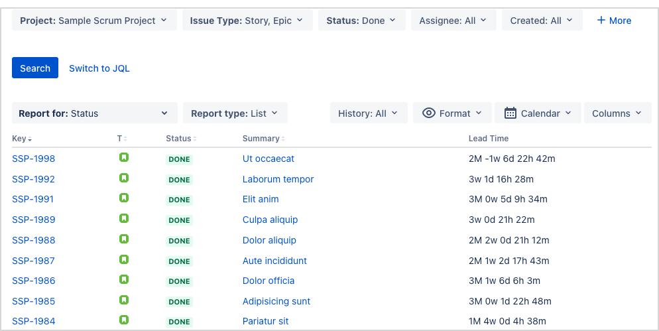This screenshot has width=659, height=331.
Task: Open issue SSP-1986
Action: tap(33, 281)
